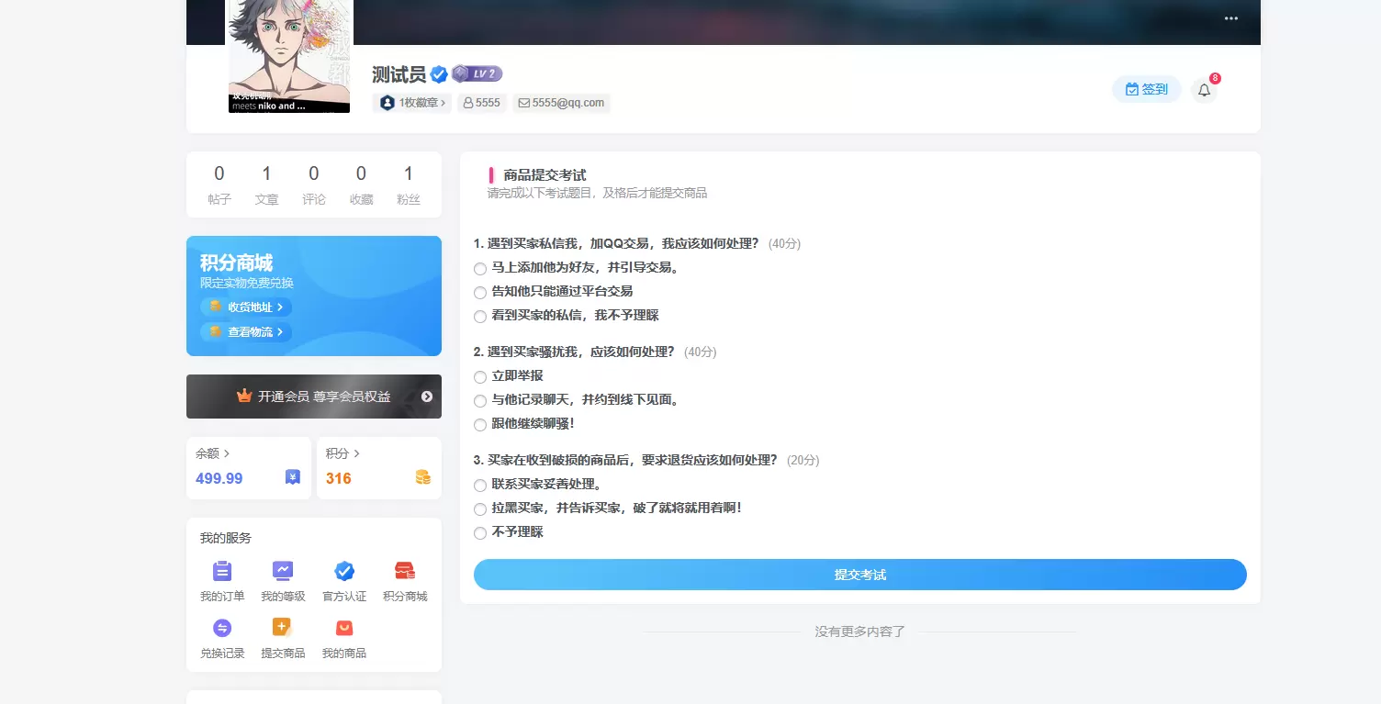Viewport: 1381px width, 704px height.
Task: Open 官方认证 badge icon
Action: point(344,571)
